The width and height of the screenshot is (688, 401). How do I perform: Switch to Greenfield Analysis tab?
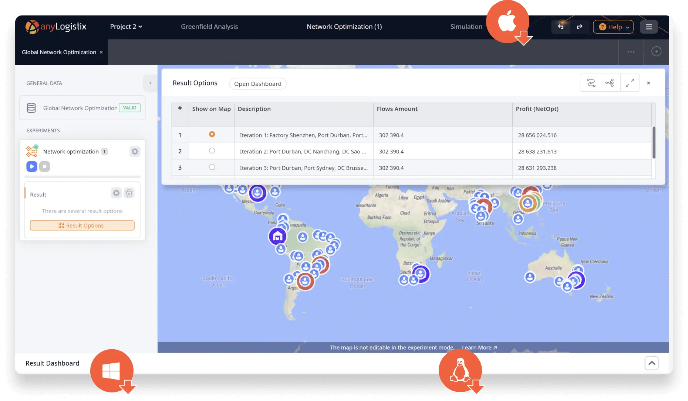click(209, 27)
